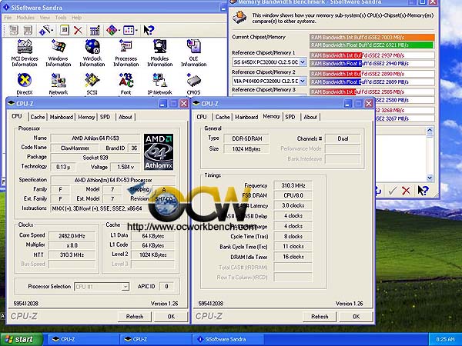Switch to SPD tab in right CPU-Z
Image resolution: width=462 pixels, height=346 pixels.
[x=290, y=117]
